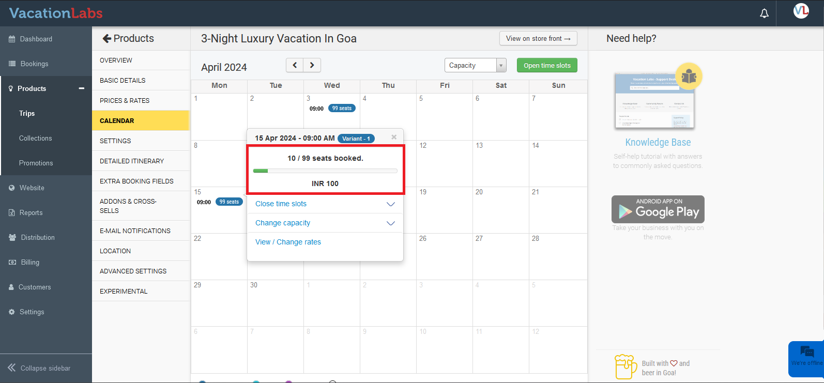Collapse the sidebar

click(x=39, y=368)
